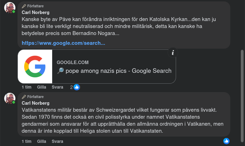
Task: Open the profile picture on the first comment
Action: [x=9, y=7]
